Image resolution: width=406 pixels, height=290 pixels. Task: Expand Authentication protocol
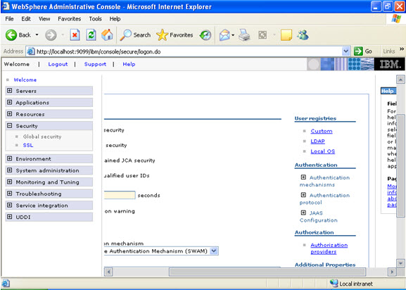[x=303, y=195]
